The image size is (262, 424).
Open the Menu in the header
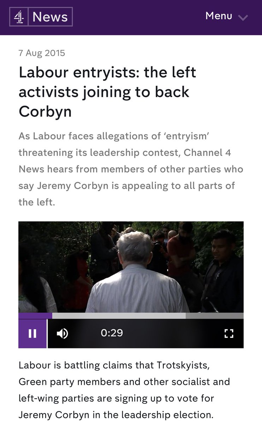point(227,16)
